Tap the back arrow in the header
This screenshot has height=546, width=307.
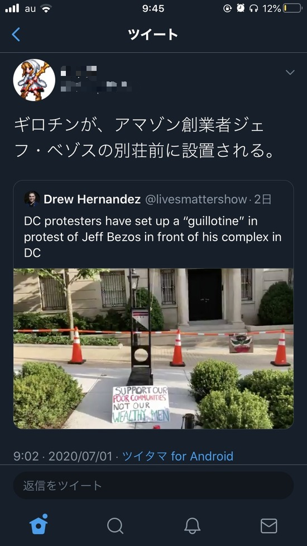[16, 35]
